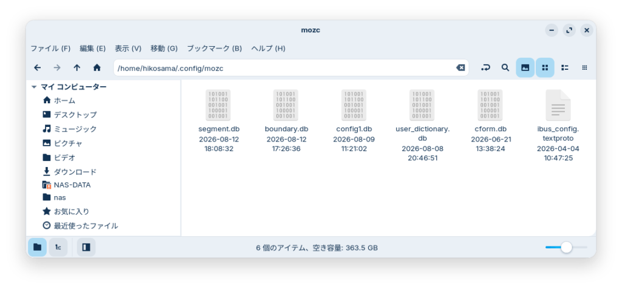The height and width of the screenshot is (289, 622).
Task: Collapse the マイ コンピューター section
Action: pos(34,87)
